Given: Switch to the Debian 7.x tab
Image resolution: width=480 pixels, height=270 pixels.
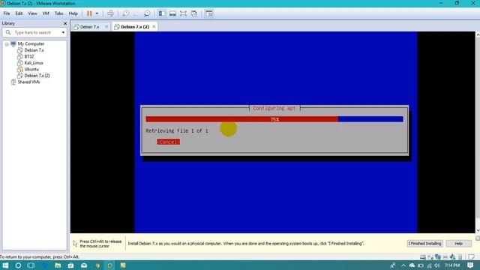Looking at the screenshot, I should [89, 27].
